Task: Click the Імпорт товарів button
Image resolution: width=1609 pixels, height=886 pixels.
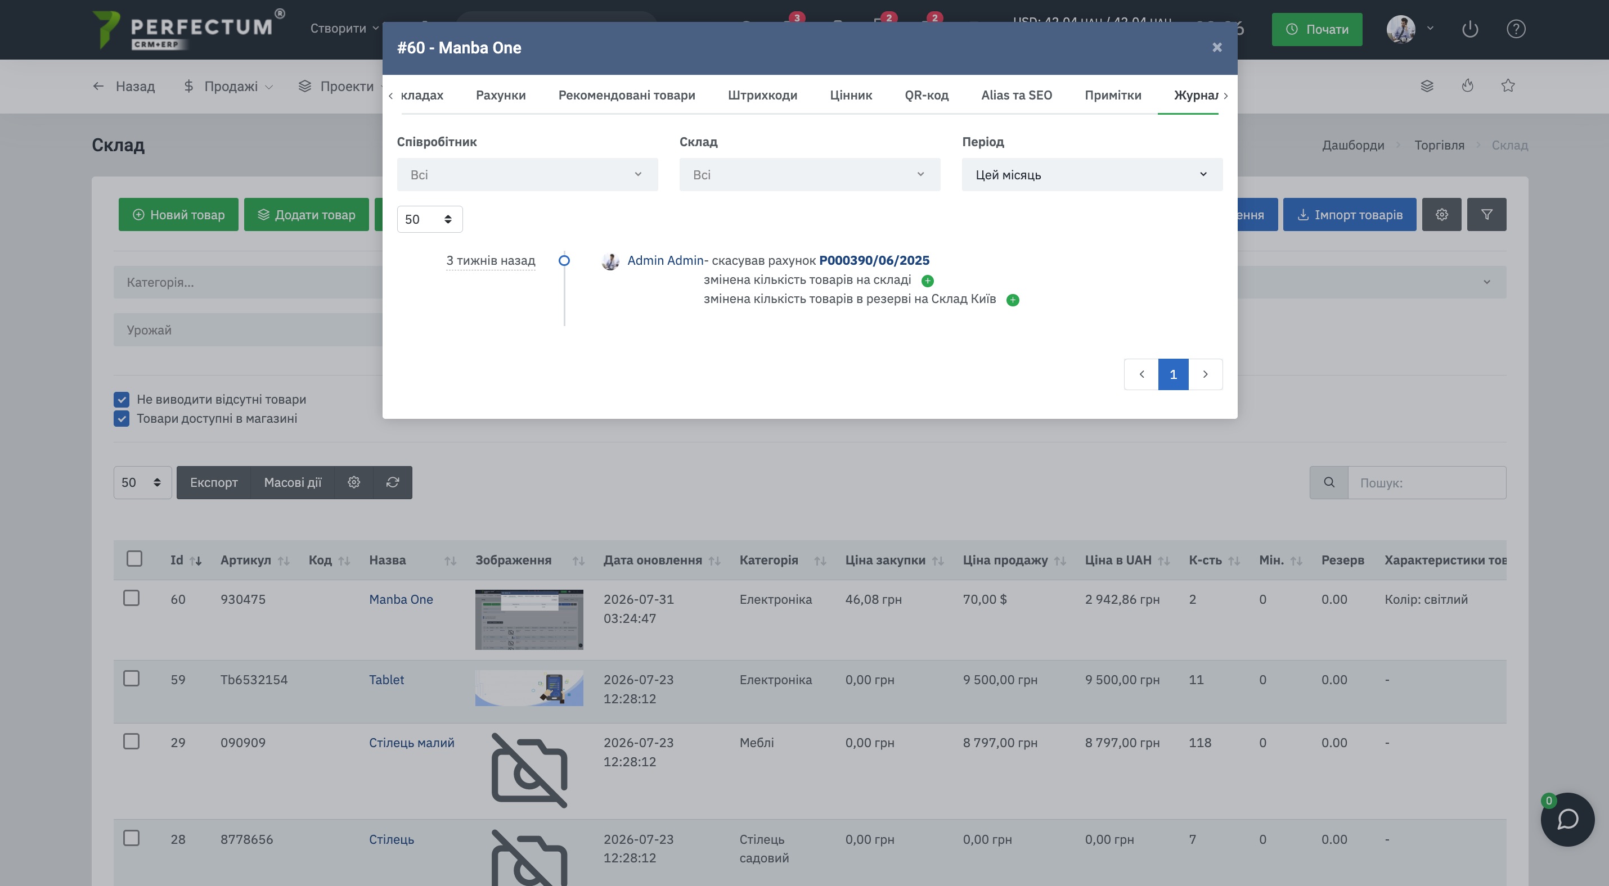Action: [x=1350, y=215]
